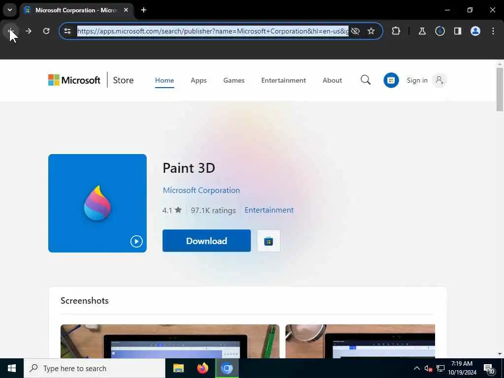Click the Paint 3D app logo image
Screen dimensions: 504x378
pos(97,203)
